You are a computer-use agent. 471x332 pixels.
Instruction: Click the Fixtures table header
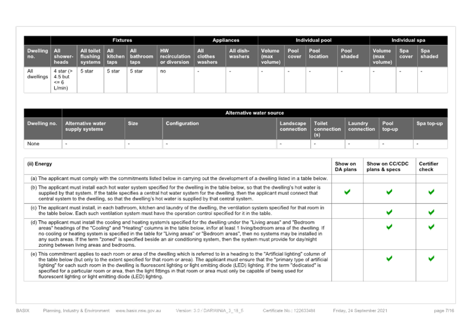pos(122,40)
